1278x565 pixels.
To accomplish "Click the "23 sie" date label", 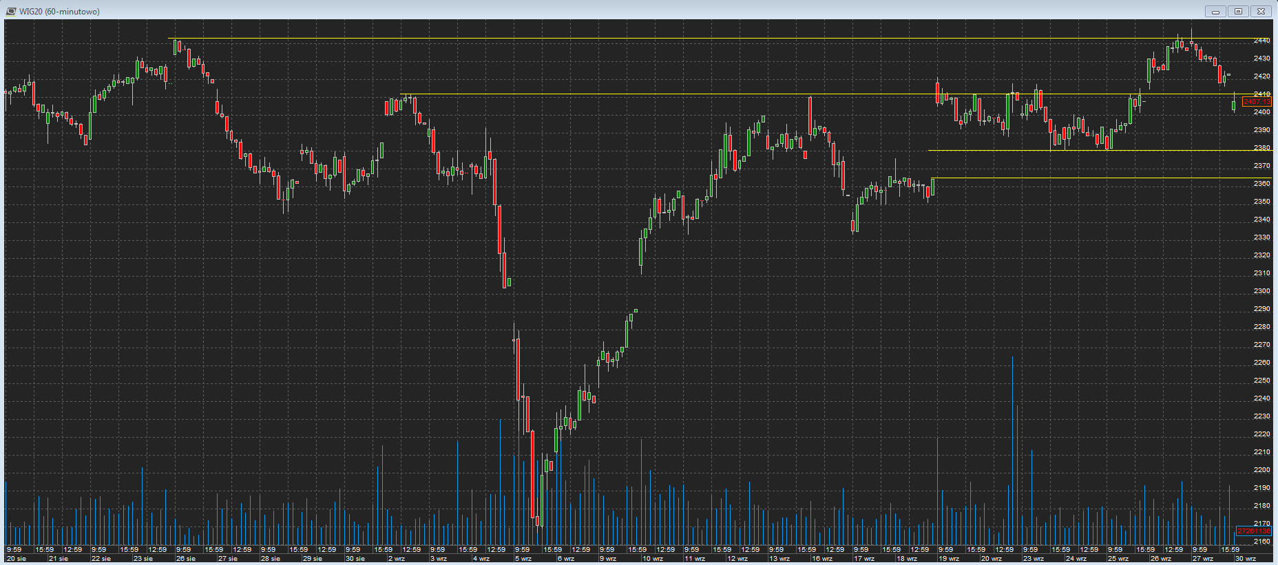I will pos(143,559).
